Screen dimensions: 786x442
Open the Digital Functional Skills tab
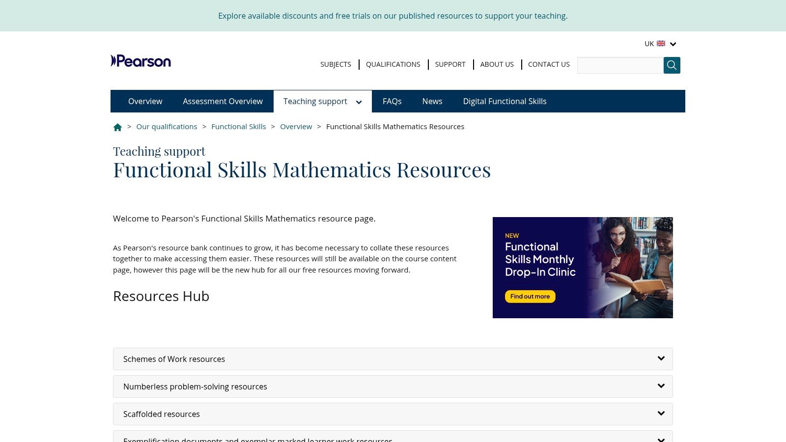pyautogui.click(x=505, y=101)
